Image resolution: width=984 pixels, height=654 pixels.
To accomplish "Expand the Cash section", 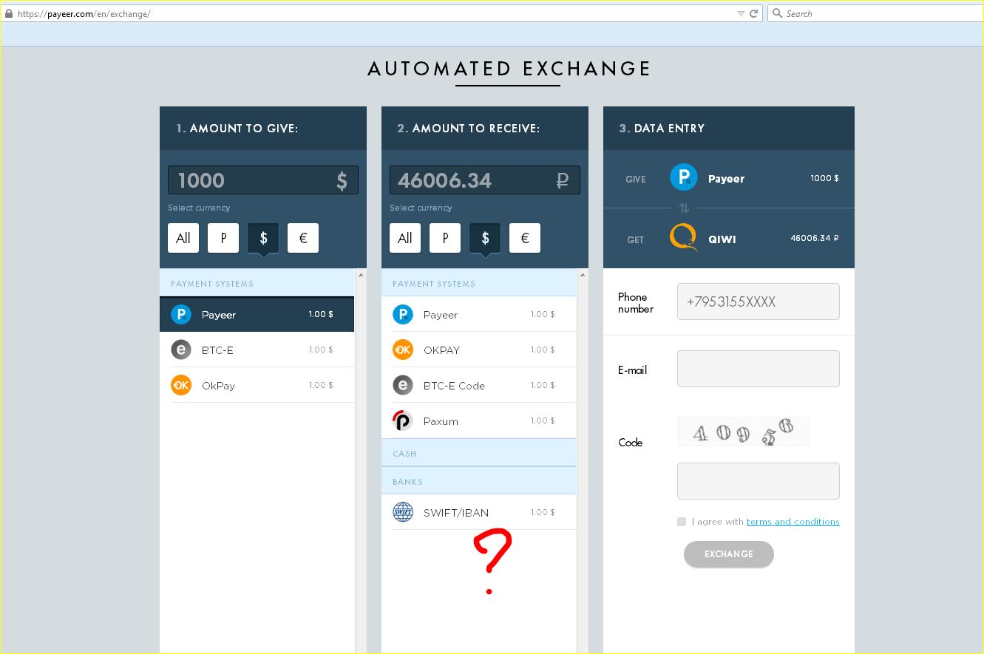I will [x=478, y=453].
